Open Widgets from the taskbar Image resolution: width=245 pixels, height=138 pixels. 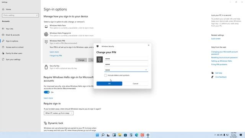pos(114,135)
